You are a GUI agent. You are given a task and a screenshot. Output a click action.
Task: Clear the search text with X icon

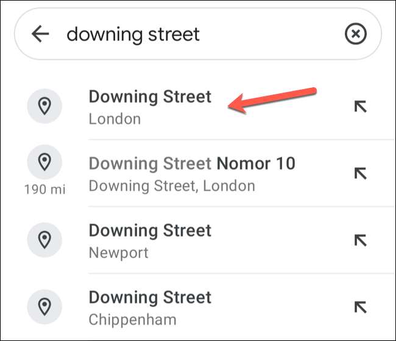click(x=356, y=34)
